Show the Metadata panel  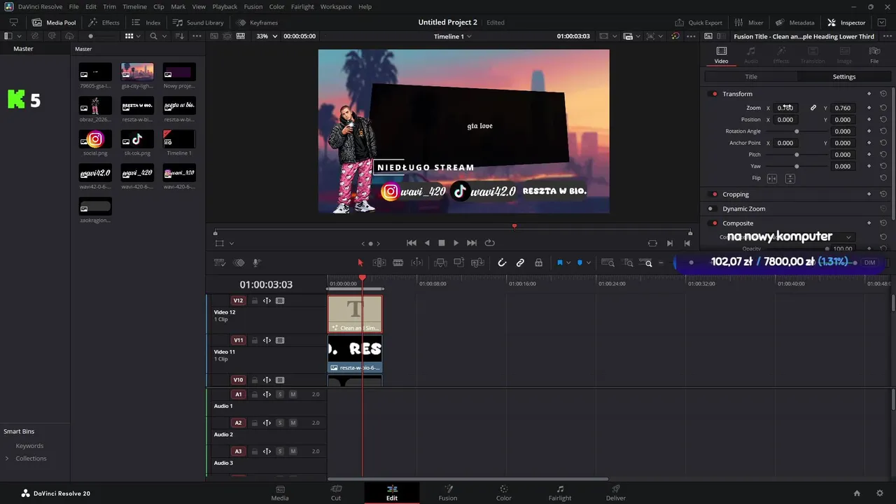(794, 22)
